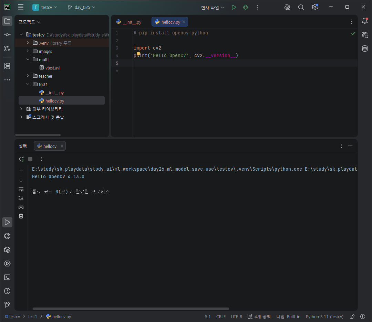Open the Problems tool window
Screen dimensions: 372x322
(x=7, y=291)
